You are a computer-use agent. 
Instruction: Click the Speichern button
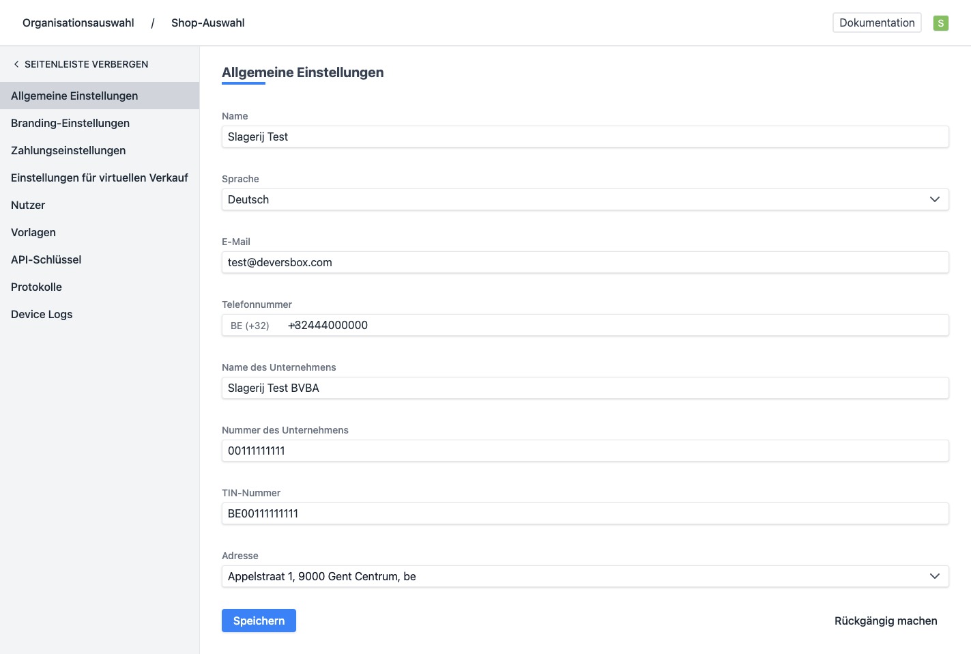[259, 621]
